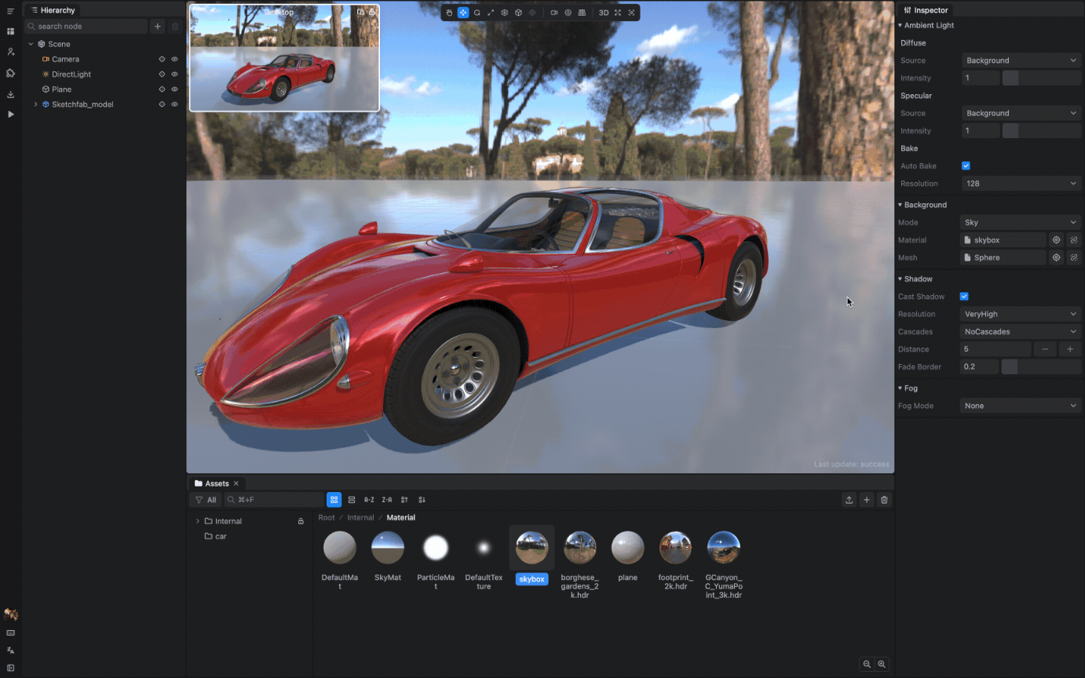Screen dimensions: 1085x678
Task: Adjust the Diffuse Intensity slider
Action: (x=1042, y=78)
